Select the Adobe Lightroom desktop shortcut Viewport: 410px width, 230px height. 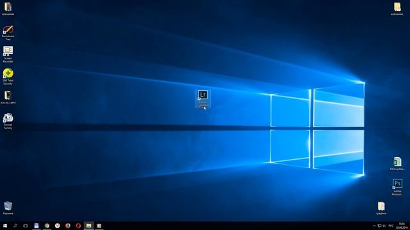point(202,98)
